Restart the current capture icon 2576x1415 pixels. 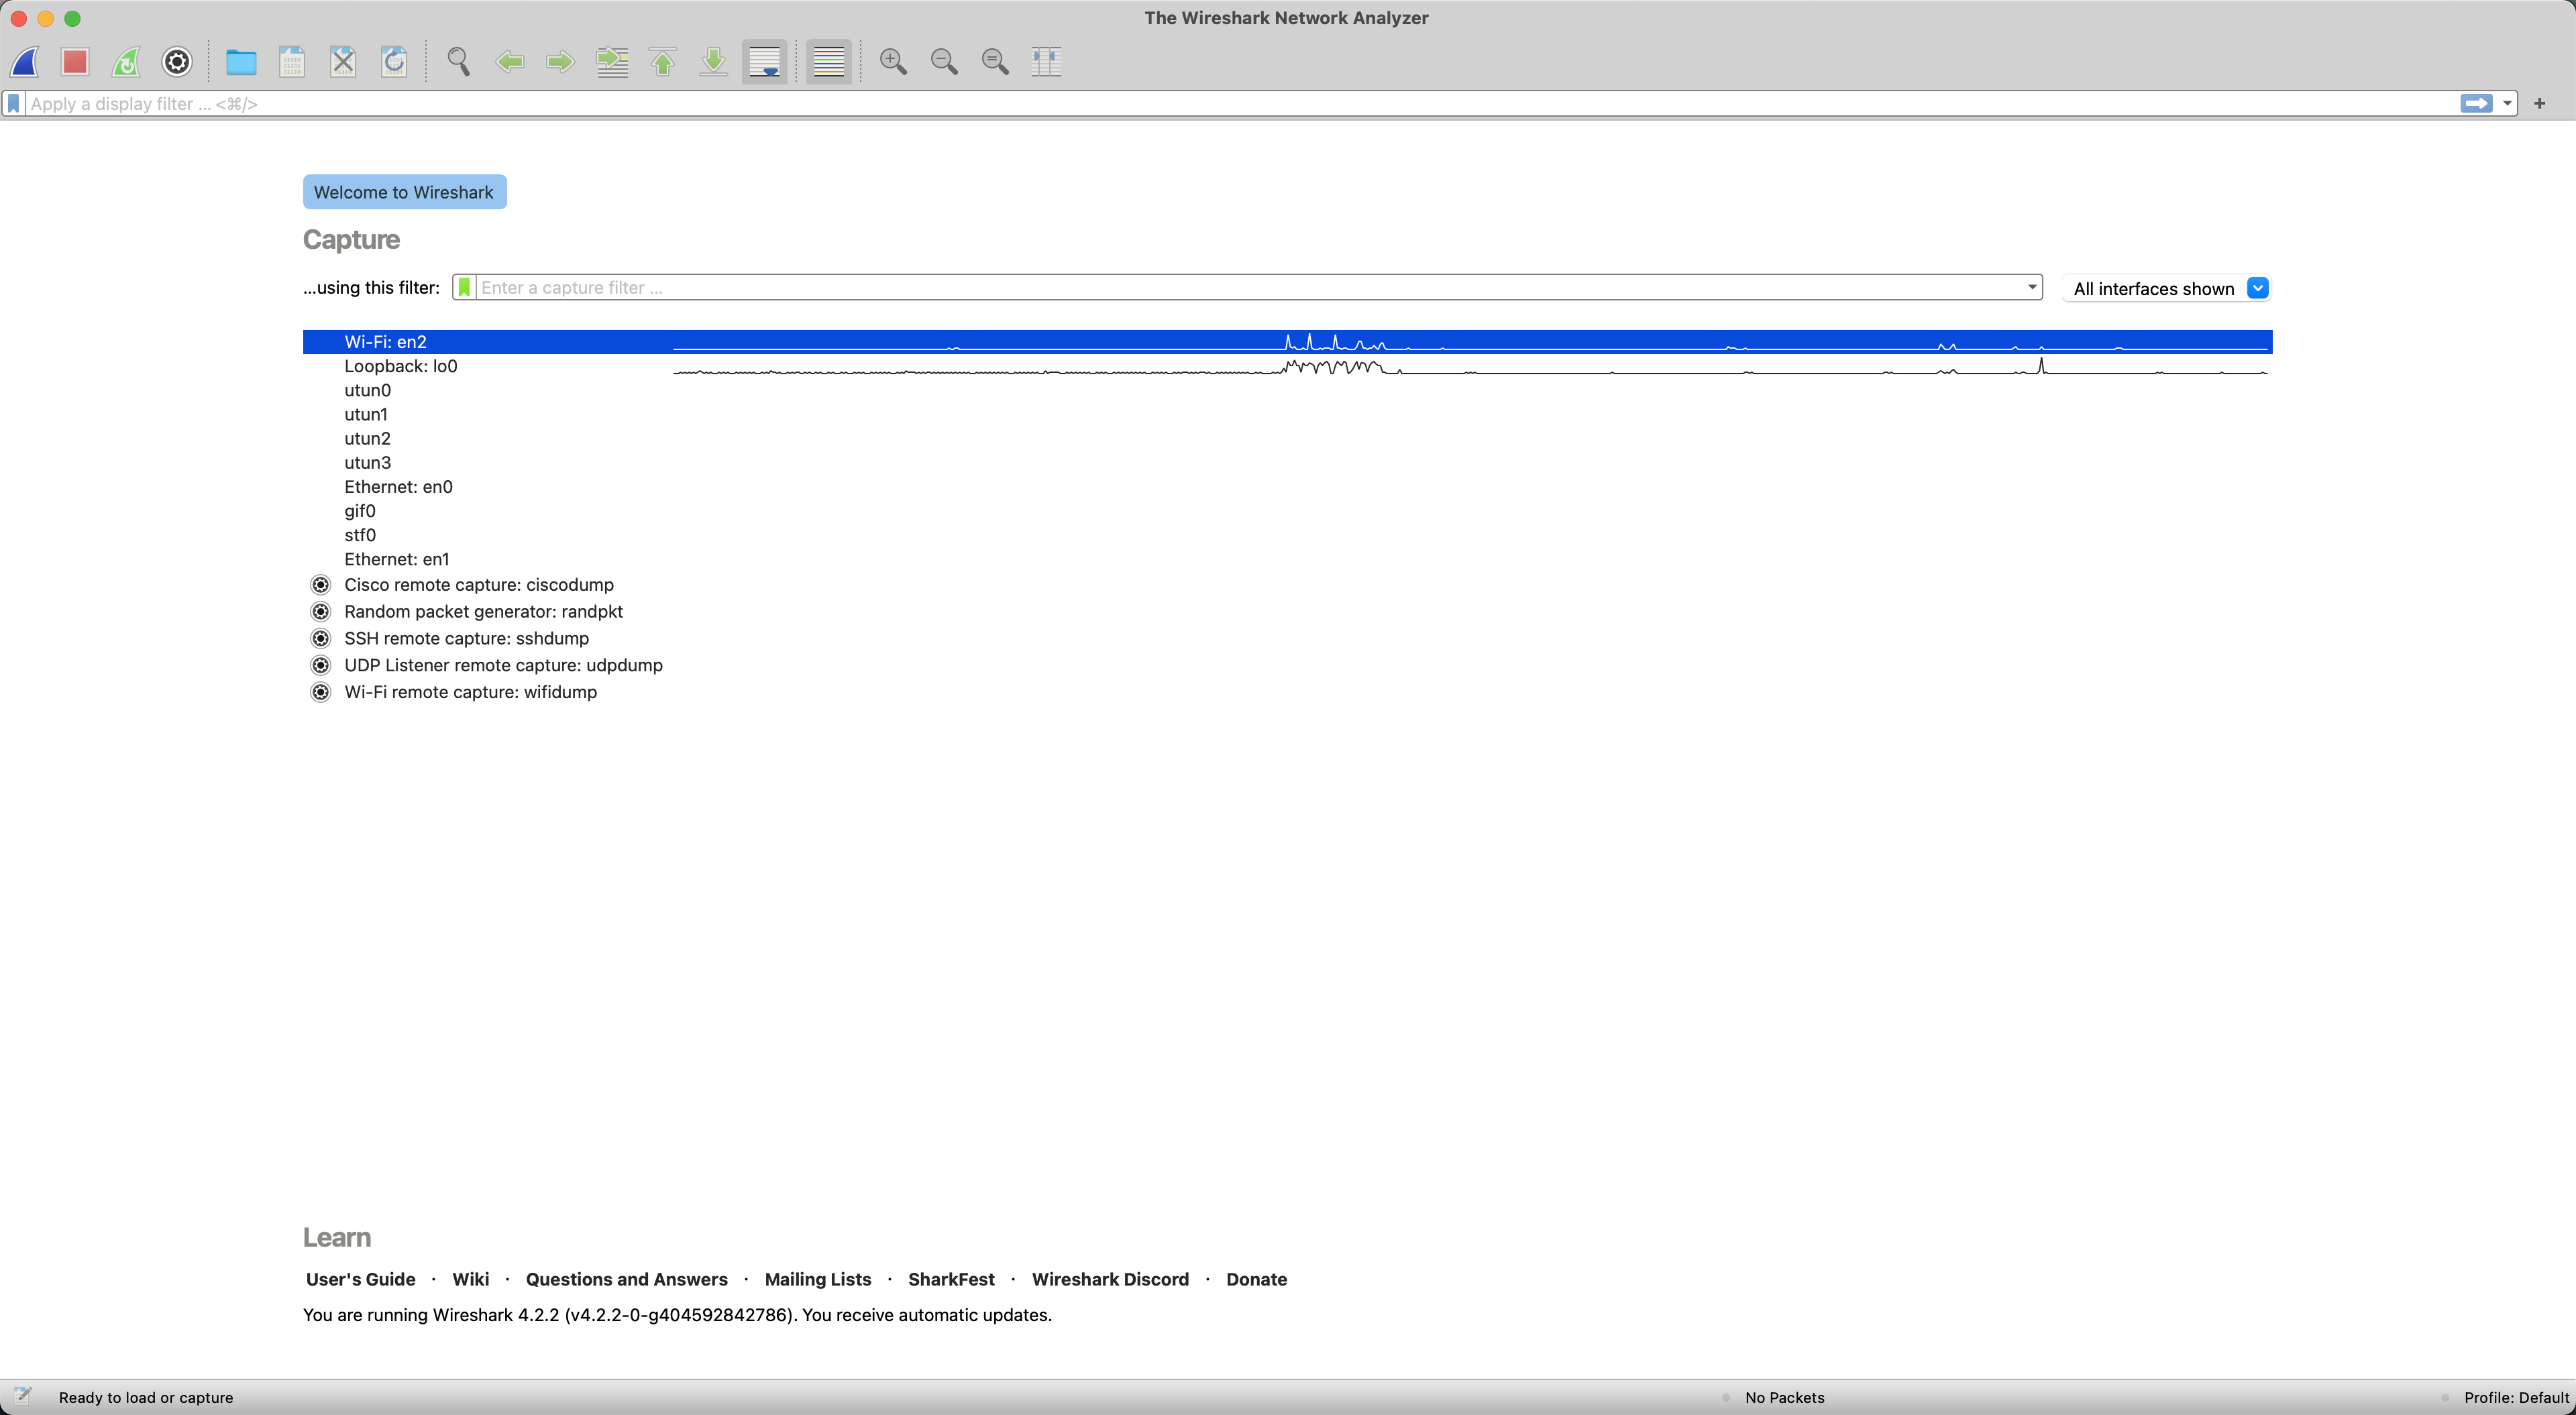coord(126,62)
